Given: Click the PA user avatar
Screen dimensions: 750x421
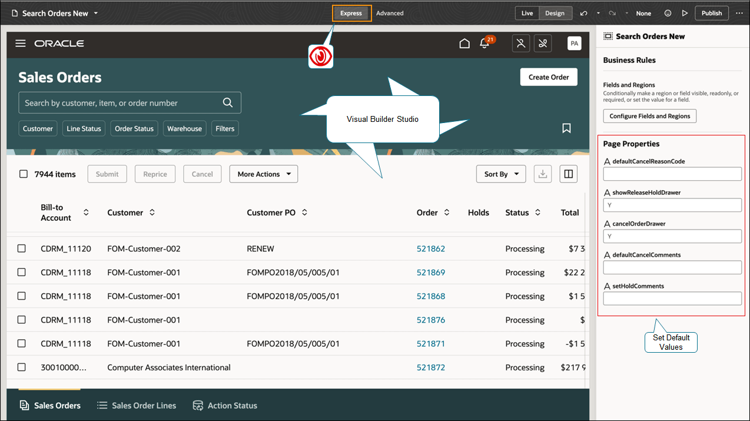Looking at the screenshot, I should 574,44.
